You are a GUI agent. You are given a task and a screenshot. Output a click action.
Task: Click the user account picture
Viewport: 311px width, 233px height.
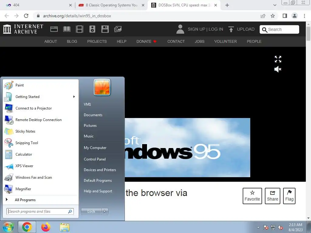102,87
